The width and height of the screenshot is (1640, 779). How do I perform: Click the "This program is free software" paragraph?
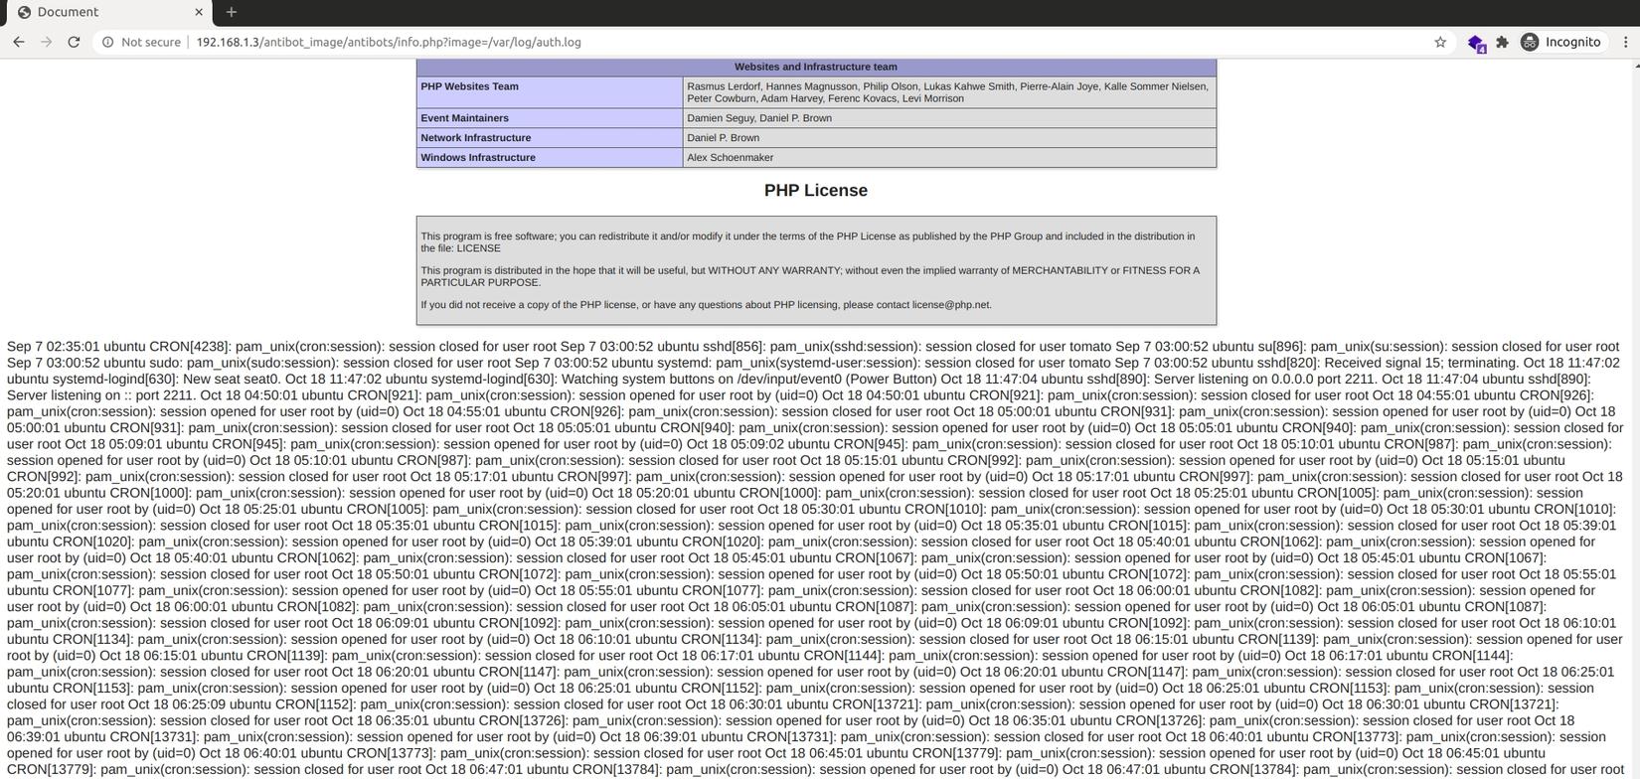tap(808, 242)
